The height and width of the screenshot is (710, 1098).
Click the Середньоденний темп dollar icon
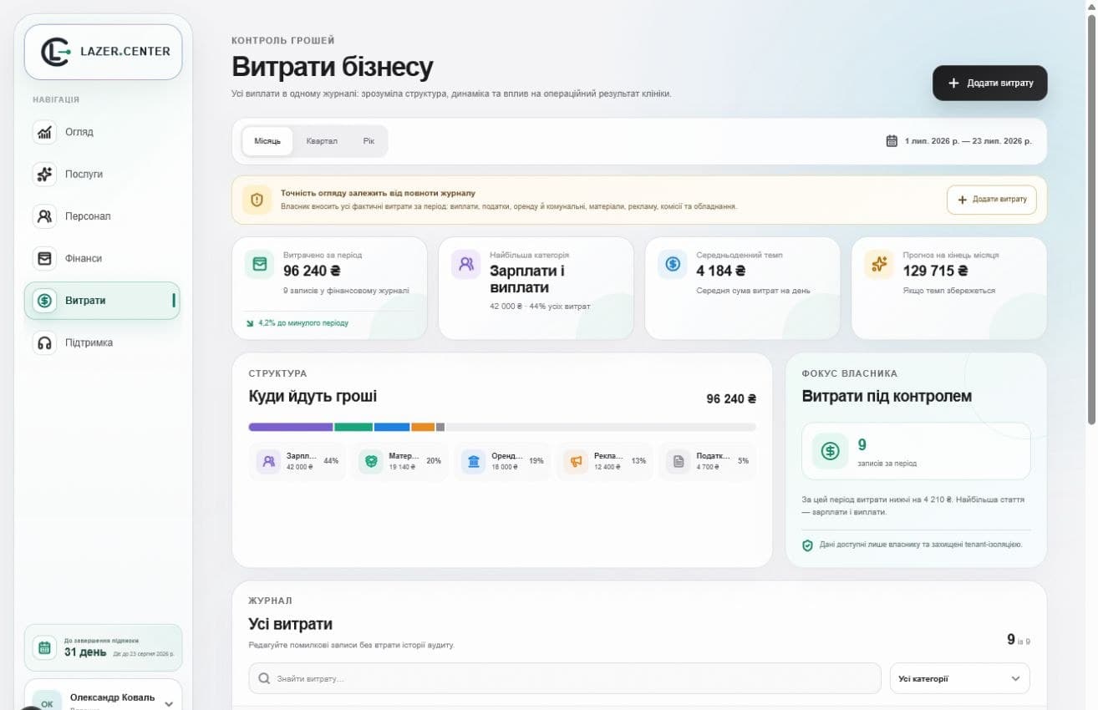point(673,264)
